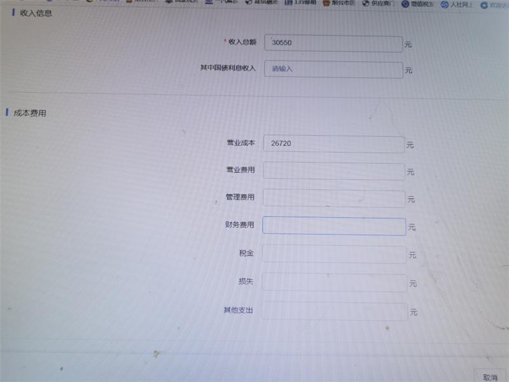Screen dimensions: 509x382
Task: Click the 供应商门 bookmark globe icon
Action: click(366, 3)
